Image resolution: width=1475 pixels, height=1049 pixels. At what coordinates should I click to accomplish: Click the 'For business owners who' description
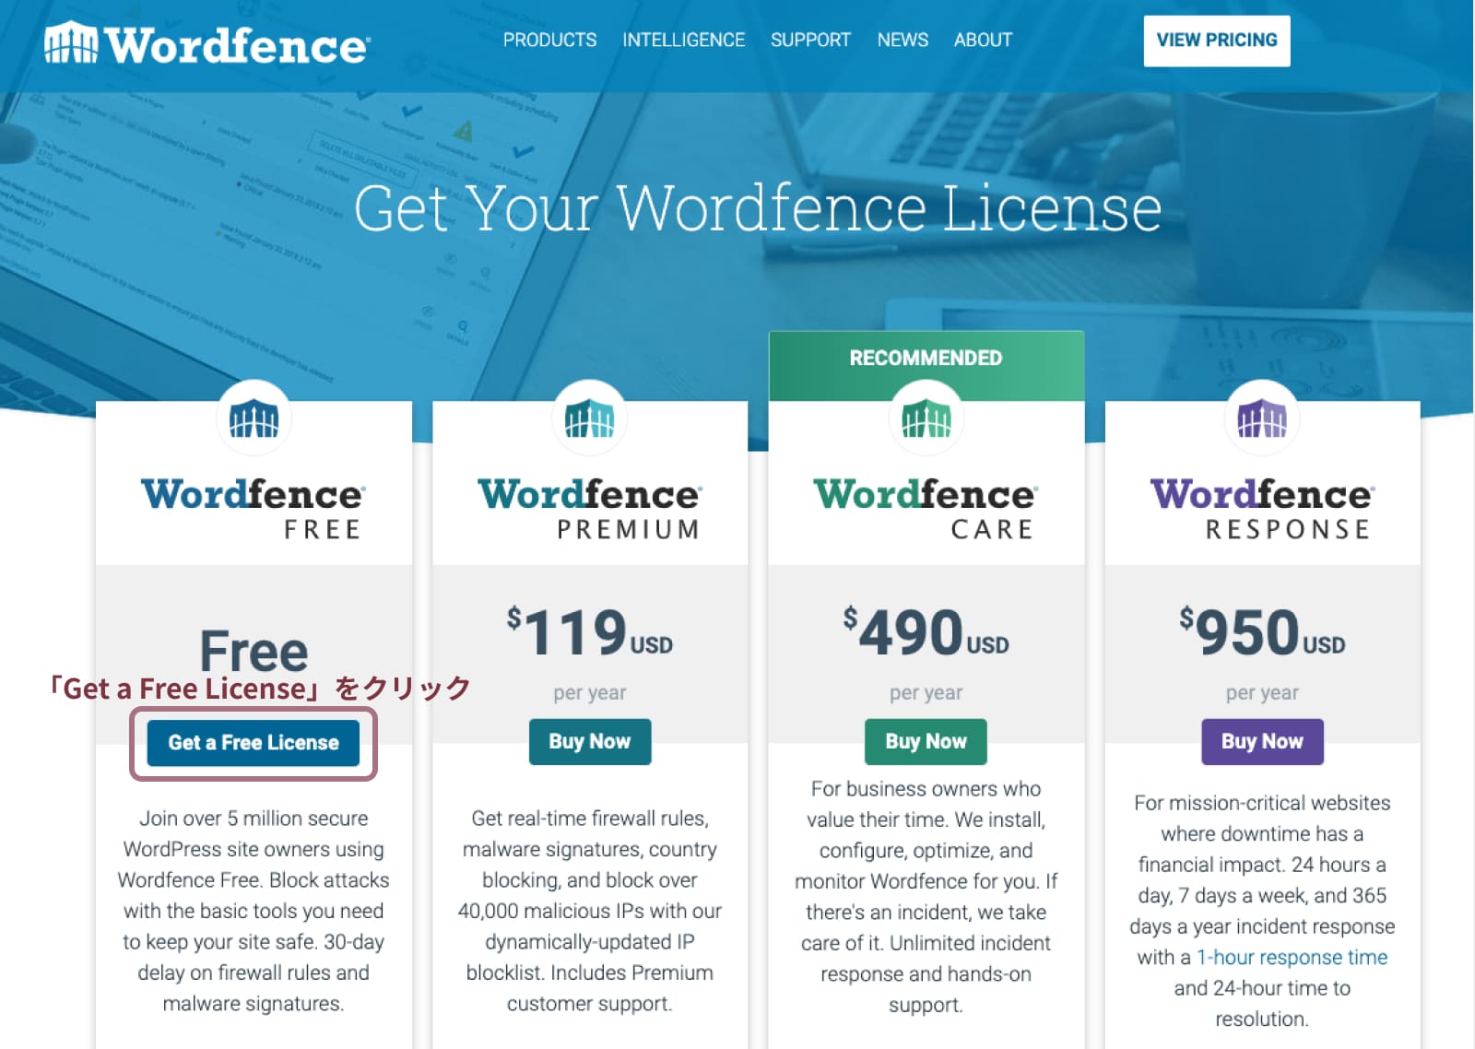click(926, 896)
